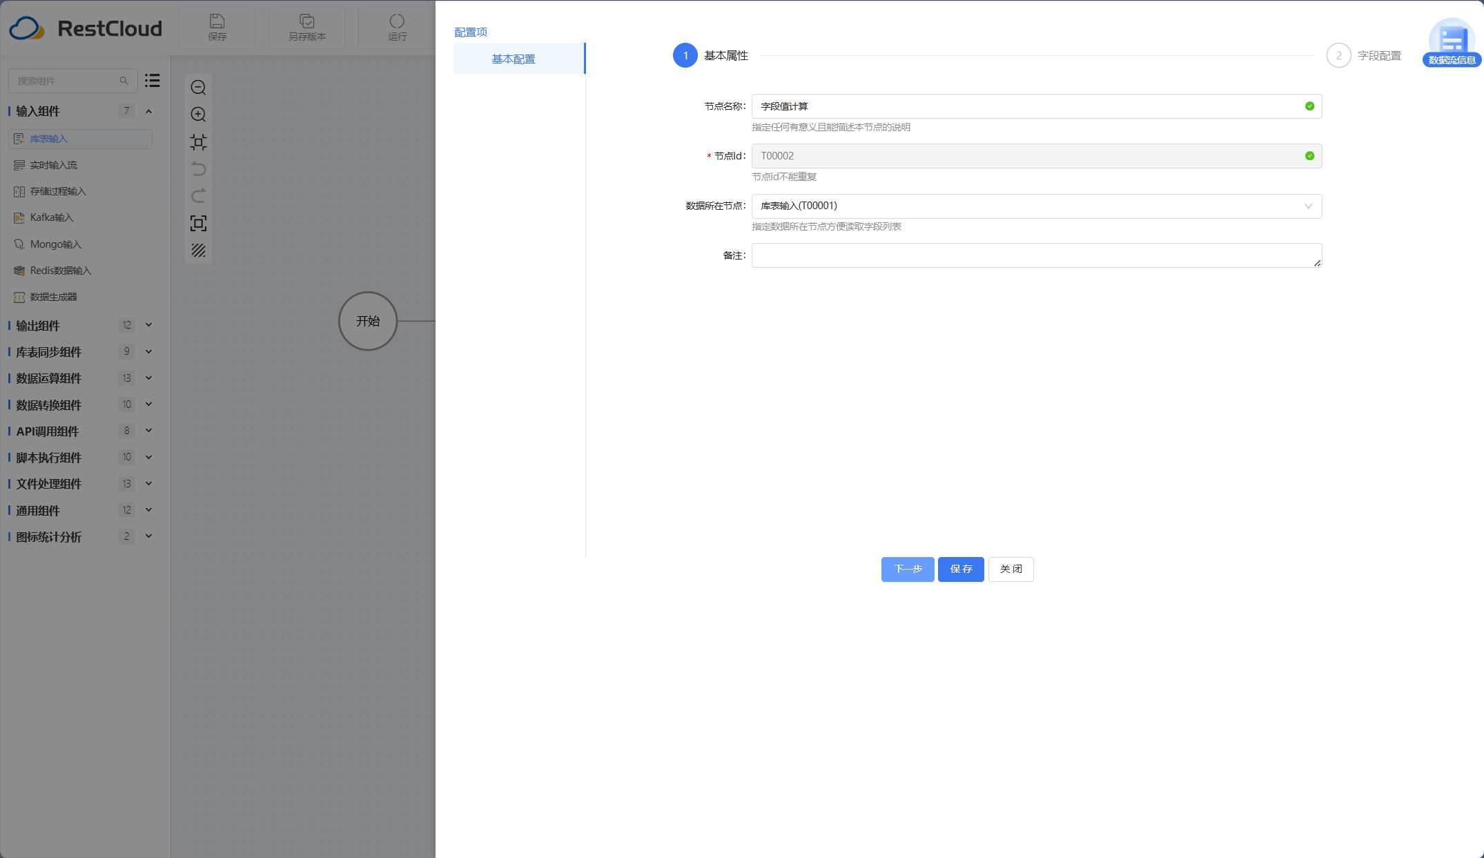Click the 另存版本 toolbar icon

tap(307, 28)
